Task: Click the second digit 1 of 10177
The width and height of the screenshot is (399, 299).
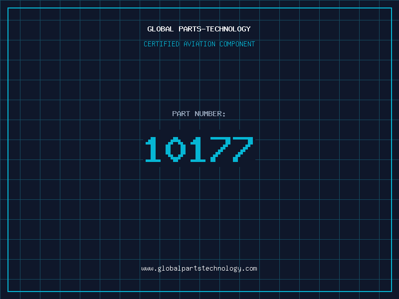Action: (x=198, y=149)
